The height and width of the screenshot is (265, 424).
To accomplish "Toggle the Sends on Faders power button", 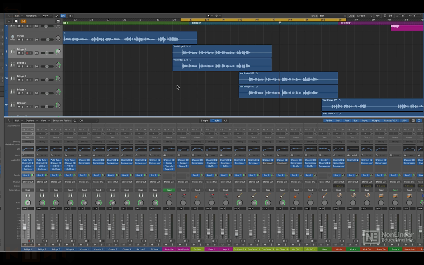I will click(x=75, y=121).
